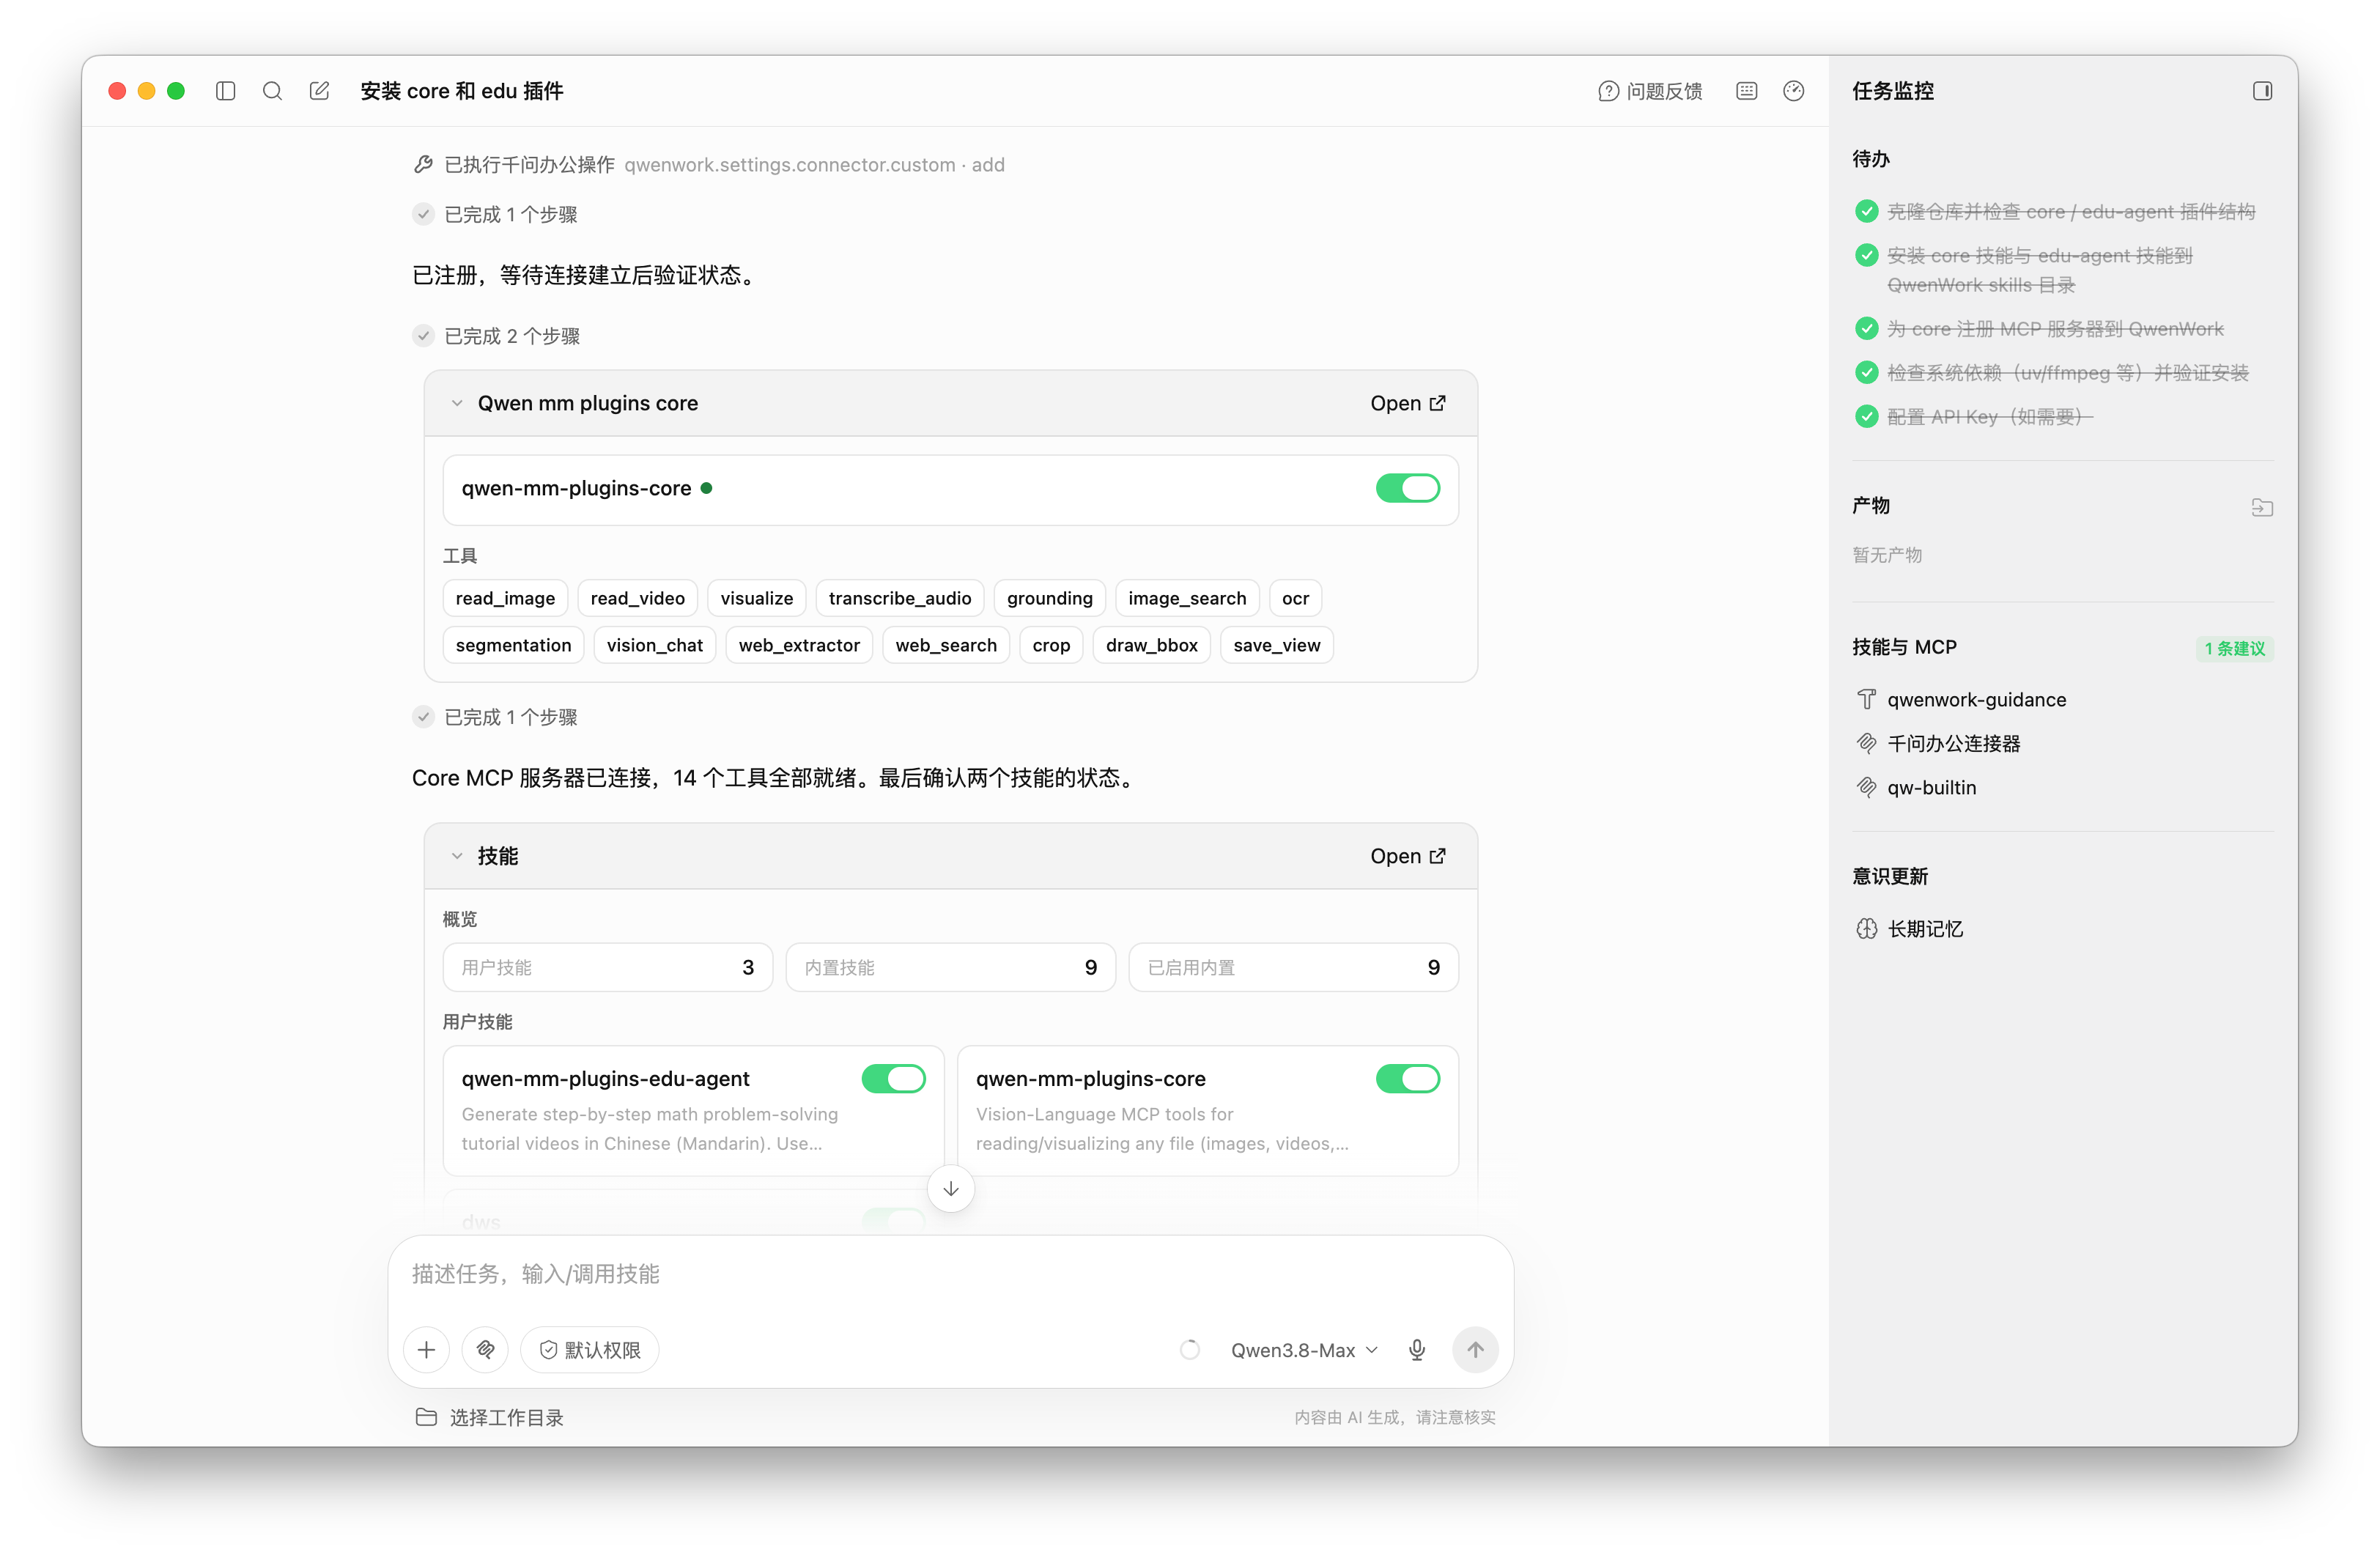2380x1555 pixels.
Task: Click the 配置 API Key todo checkmark
Action: [x=1866, y=416]
